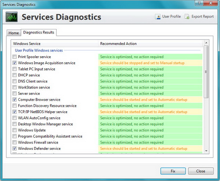The image size is (220, 181).
Task: Select the Tablet PC Input service label
Action: [36, 69]
